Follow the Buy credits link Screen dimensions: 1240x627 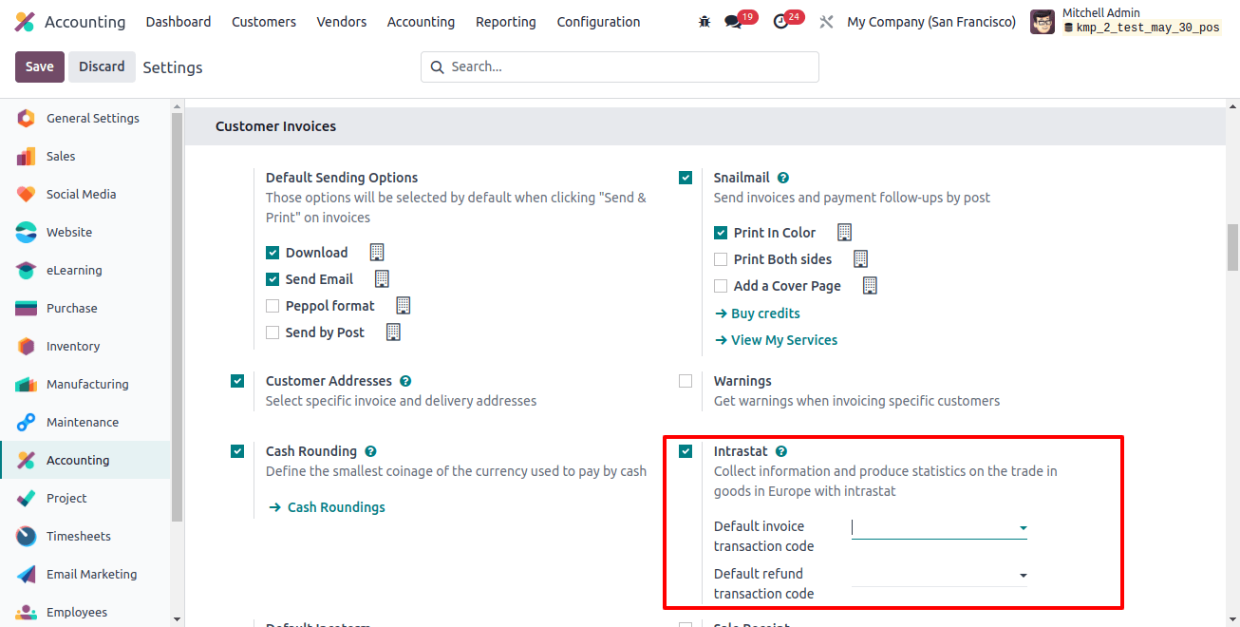757,313
